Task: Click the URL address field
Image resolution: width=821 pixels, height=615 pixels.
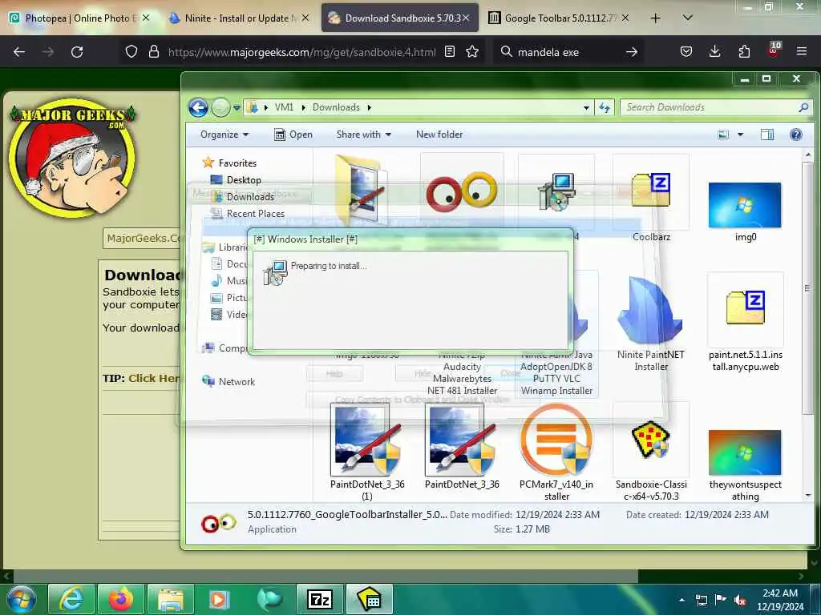Action: point(301,52)
